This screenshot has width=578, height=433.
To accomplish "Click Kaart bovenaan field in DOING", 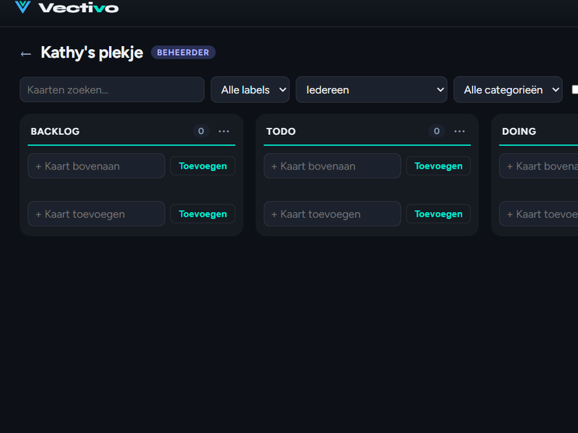I will coord(538,166).
